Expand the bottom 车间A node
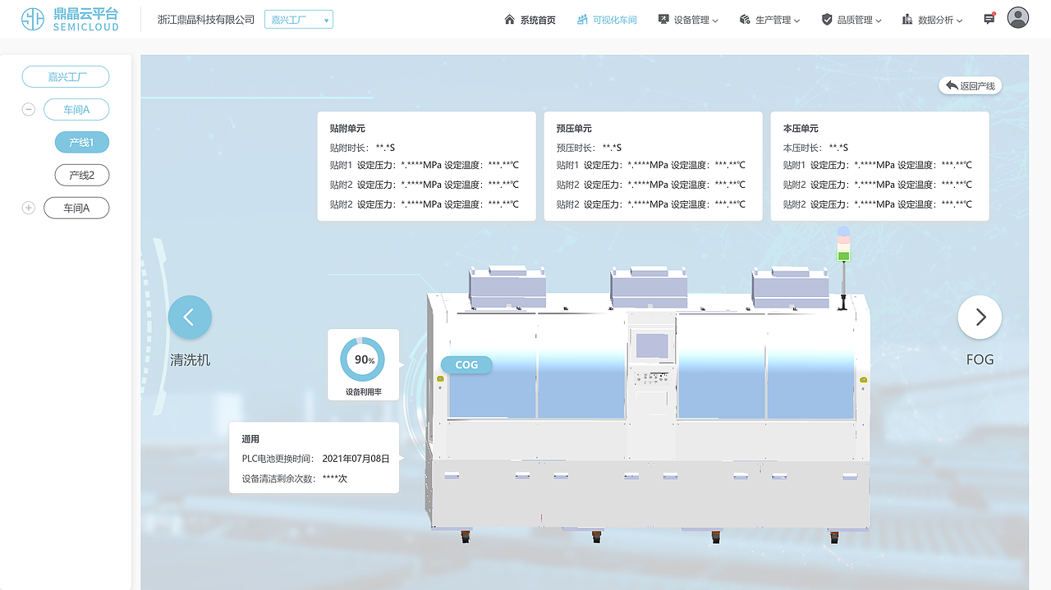 [x=28, y=208]
